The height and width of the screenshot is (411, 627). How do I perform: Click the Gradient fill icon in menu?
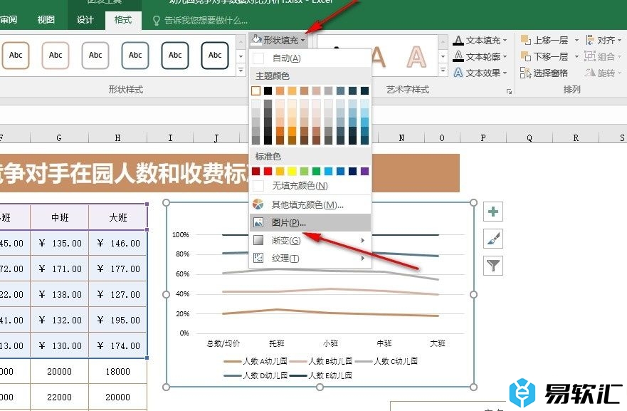(x=258, y=240)
